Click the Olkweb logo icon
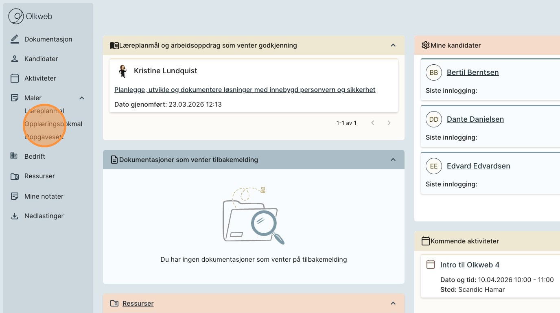The height and width of the screenshot is (313, 560). pos(16,17)
